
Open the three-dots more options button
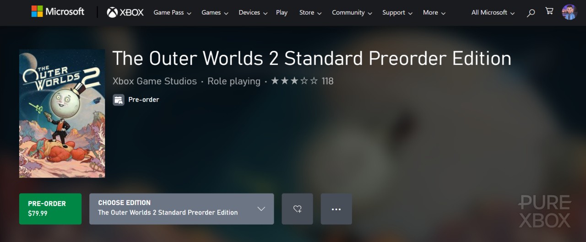pos(336,209)
